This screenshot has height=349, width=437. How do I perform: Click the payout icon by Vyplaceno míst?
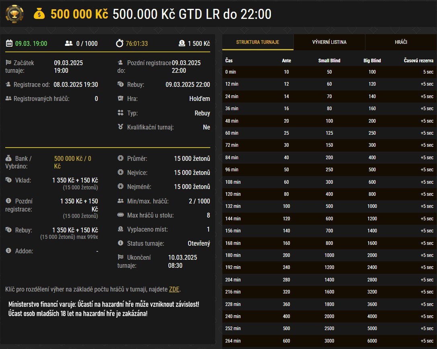[120, 229]
